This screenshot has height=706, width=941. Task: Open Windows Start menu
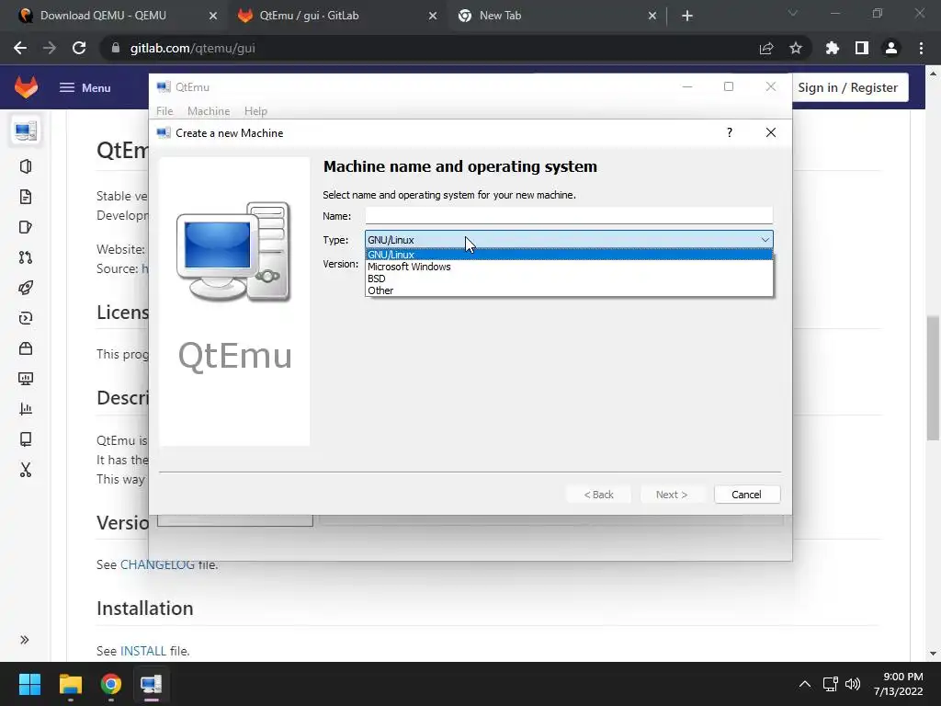(x=29, y=684)
